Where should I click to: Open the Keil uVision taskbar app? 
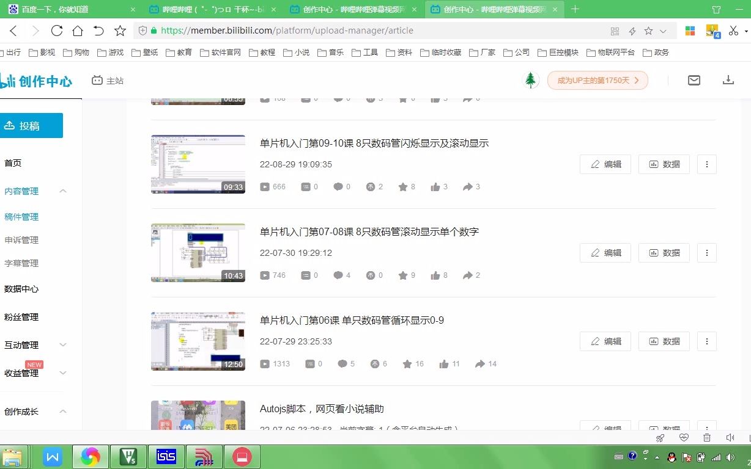[x=128, y=457]
